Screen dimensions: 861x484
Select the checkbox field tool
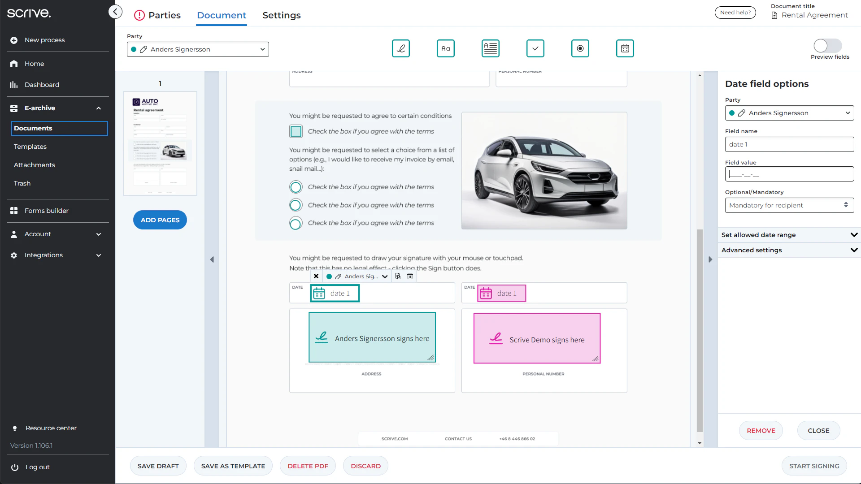tap(535, 48)
